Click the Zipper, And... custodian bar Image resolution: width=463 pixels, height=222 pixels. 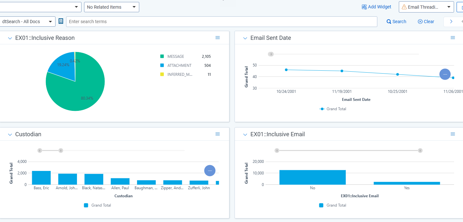[173, 182]
